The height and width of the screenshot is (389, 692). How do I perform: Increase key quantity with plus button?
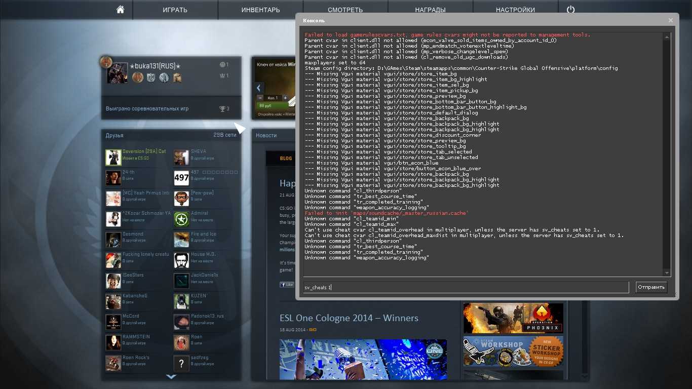(x=285, y=98)
